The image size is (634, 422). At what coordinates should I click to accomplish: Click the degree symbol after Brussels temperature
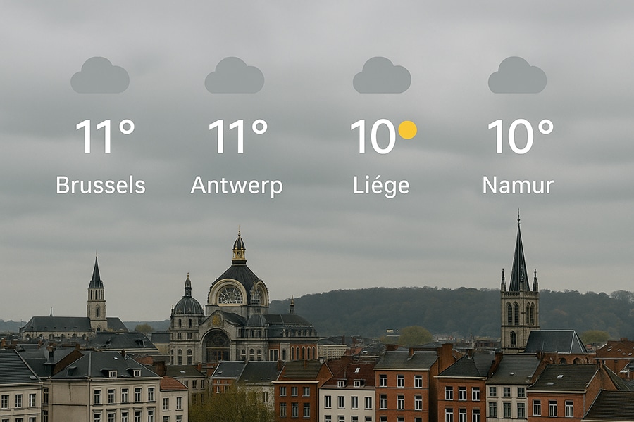(127, 127)
